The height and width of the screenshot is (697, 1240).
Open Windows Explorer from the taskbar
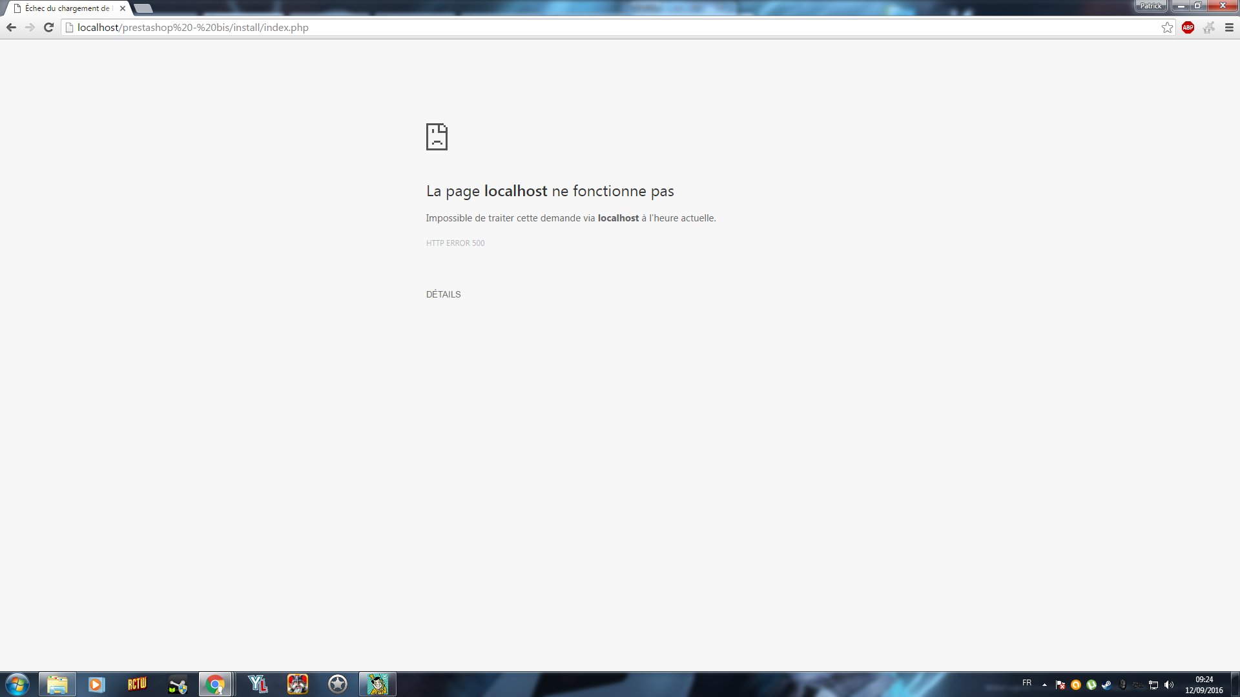(57, 684)
